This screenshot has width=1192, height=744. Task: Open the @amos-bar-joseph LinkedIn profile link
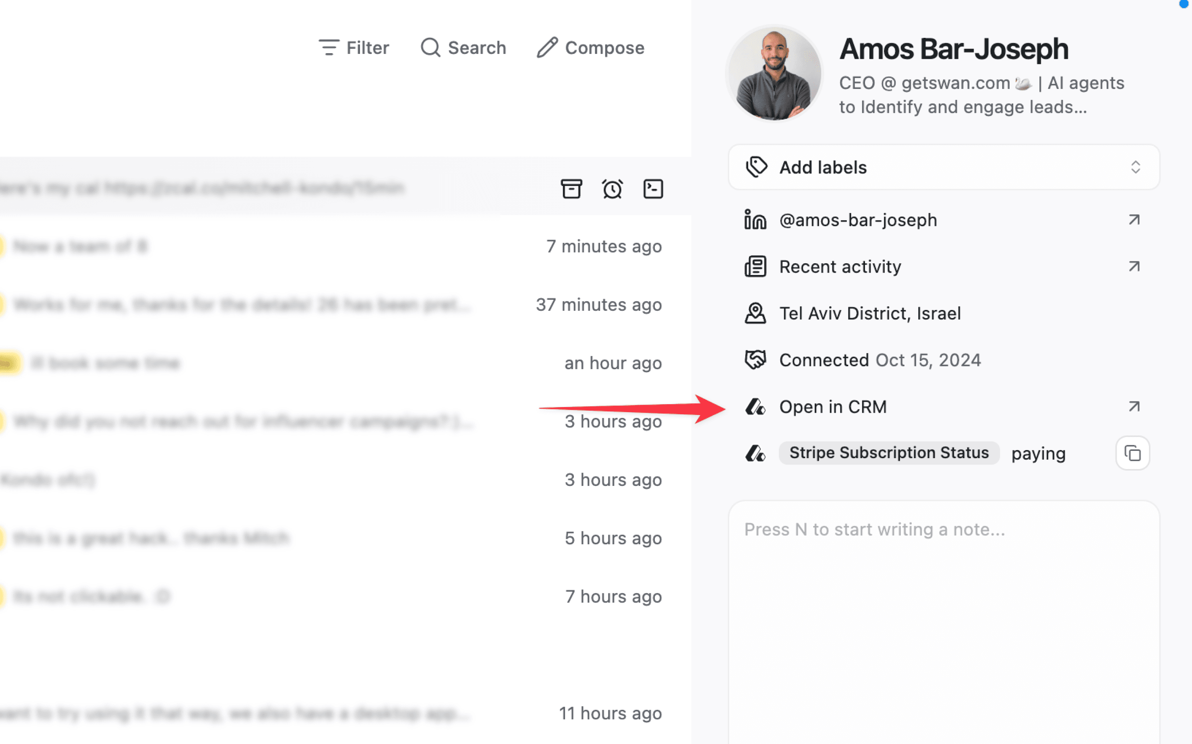click(858, 220)
